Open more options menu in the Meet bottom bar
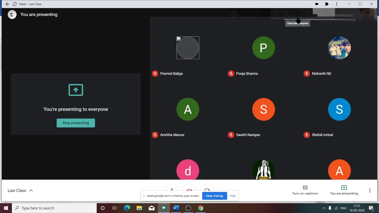 [370, 191]
